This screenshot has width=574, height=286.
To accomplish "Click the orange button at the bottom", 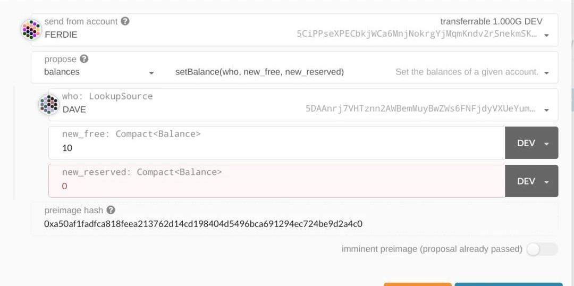I will (417, 284).
